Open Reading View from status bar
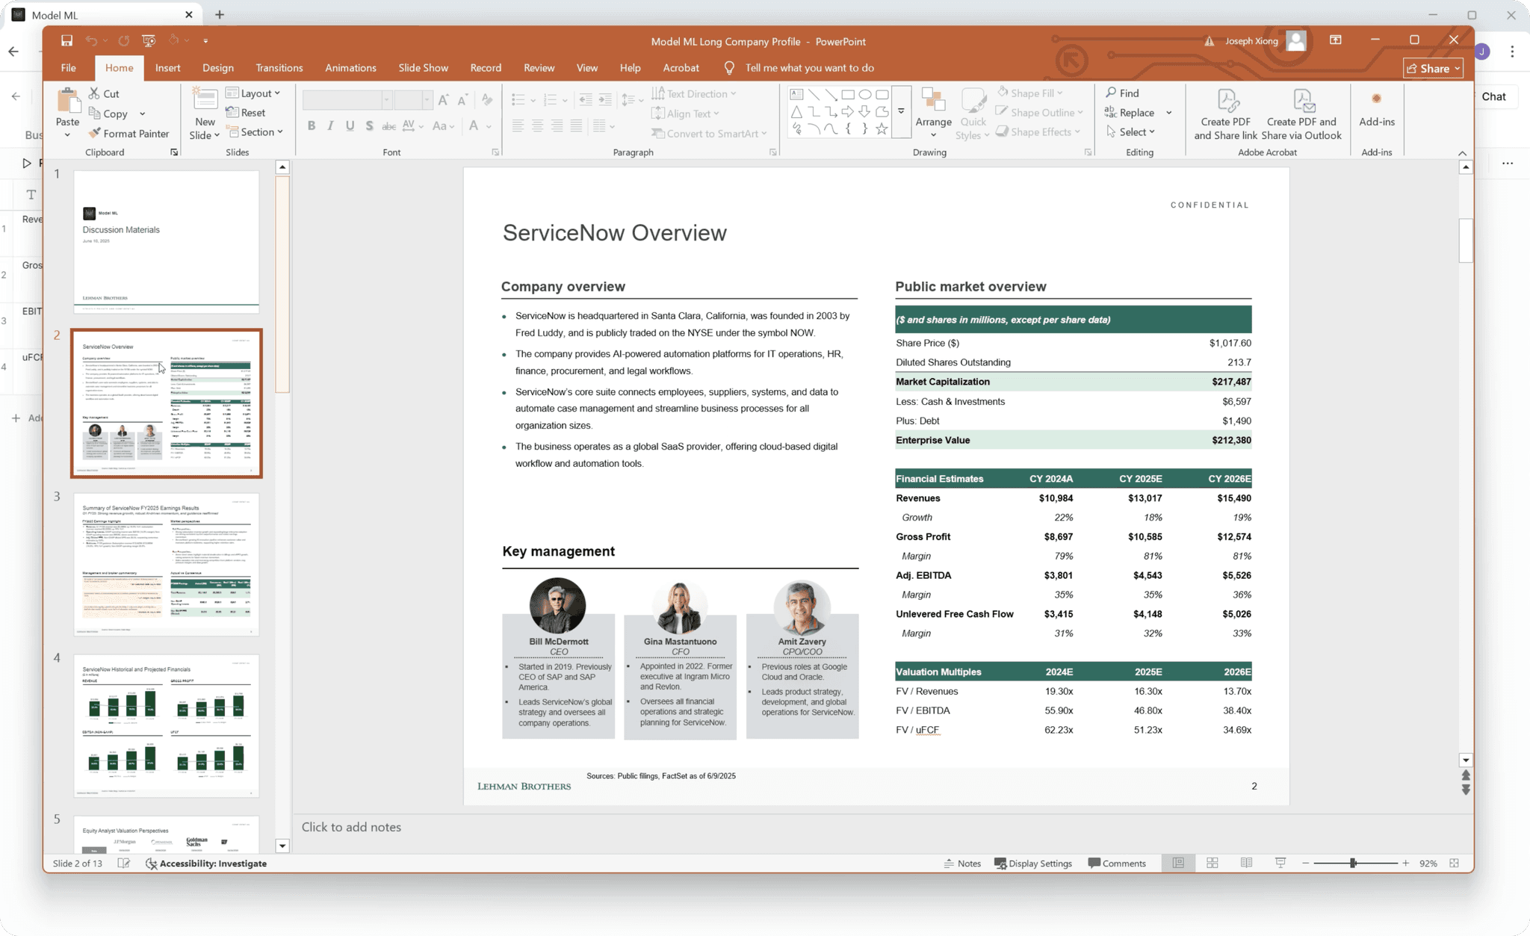The height and width of the screenshot is (936, 1530). point(1246,863)
